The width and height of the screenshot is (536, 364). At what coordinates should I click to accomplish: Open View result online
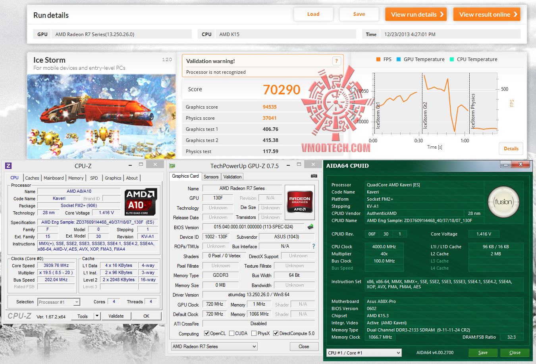tap(487, 14)
